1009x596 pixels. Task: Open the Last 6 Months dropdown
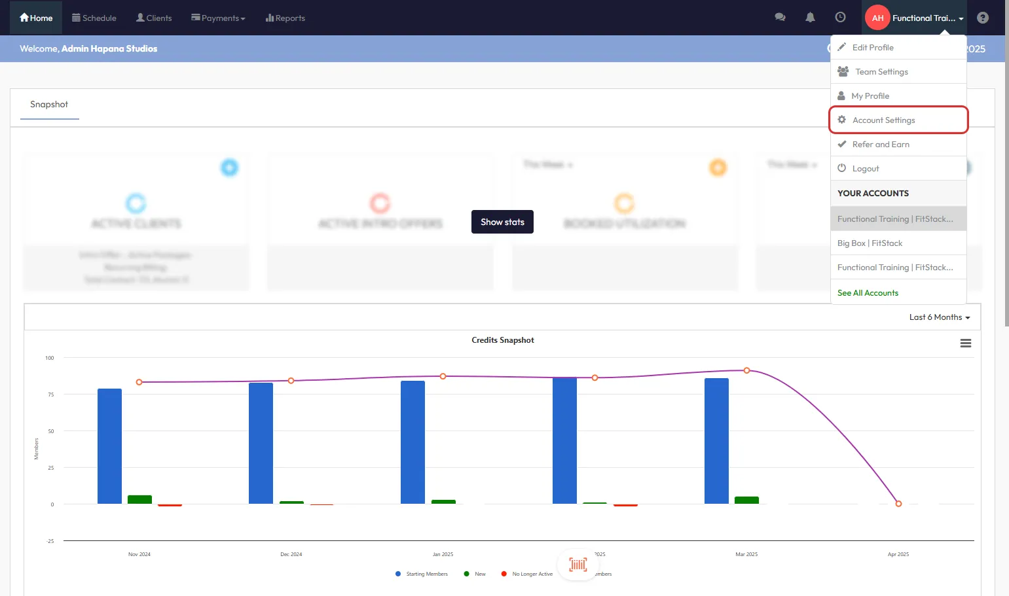[939, 317]
